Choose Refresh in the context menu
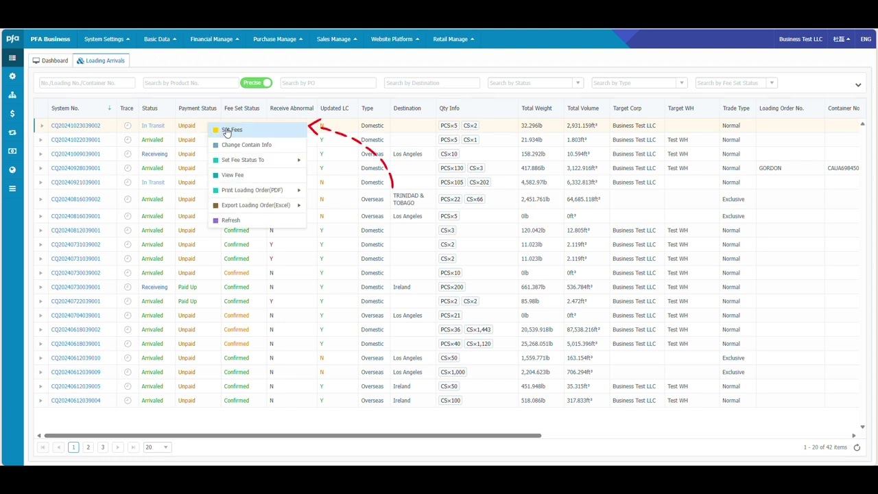Image resolution: width=878 pixels, height=494 pixels. coord(257,220)
